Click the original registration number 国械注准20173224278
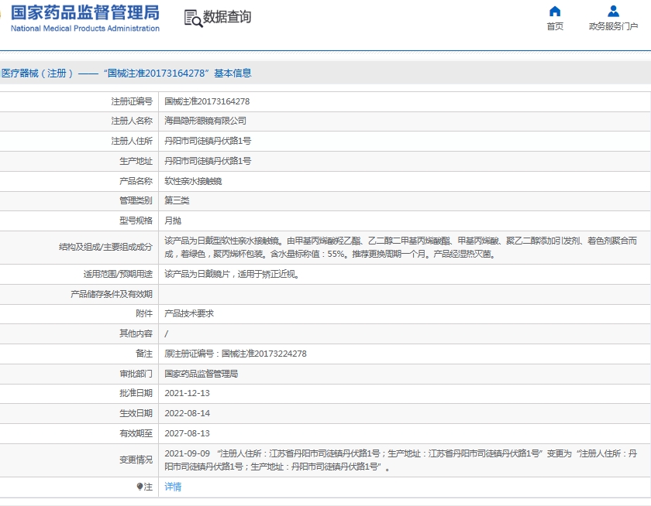 tap(264, 354)
